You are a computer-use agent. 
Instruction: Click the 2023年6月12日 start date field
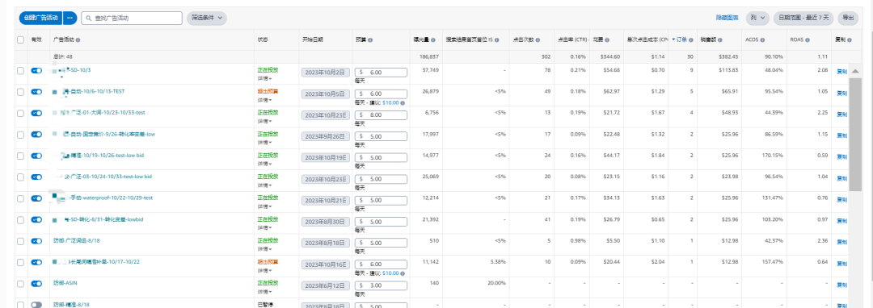point(326,285)
